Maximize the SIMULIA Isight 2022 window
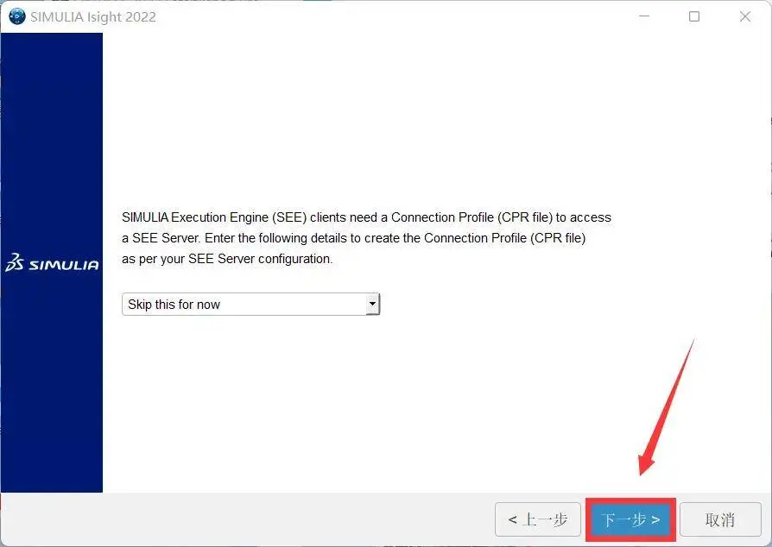772x547 pixels. [x=694, y=16]
